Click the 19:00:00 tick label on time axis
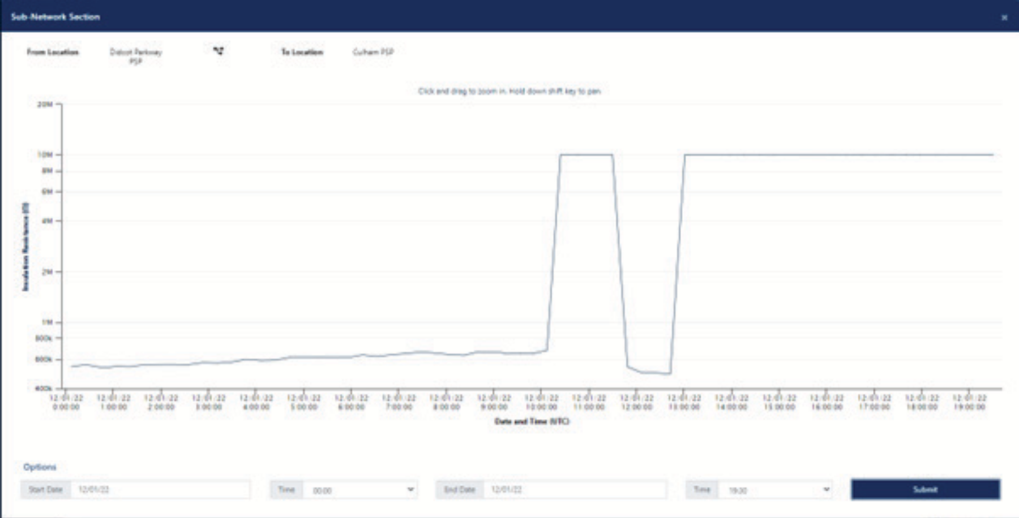This screenshot has height=518, width=1019. point(969,403)
